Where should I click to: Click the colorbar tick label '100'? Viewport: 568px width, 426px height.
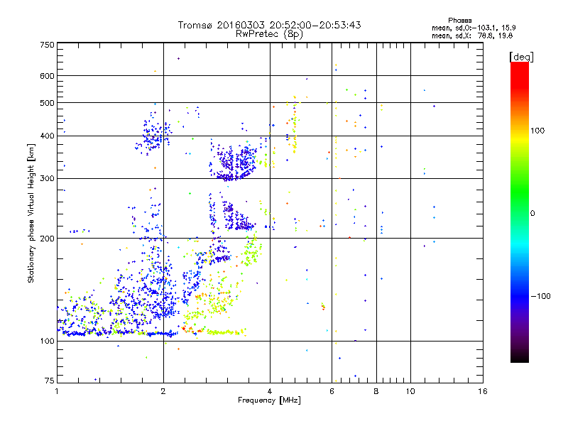pyautogui.click(x=537, y=131)
